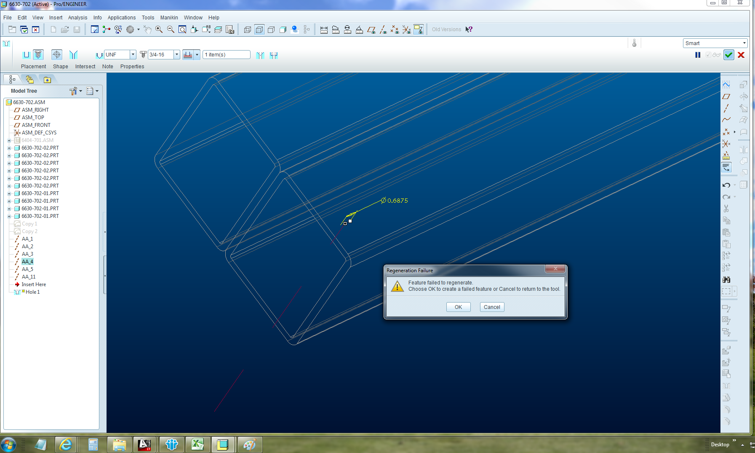Toggle datum points display icon
The width and height of the screenshot is (755, 453).
[395, 29]
